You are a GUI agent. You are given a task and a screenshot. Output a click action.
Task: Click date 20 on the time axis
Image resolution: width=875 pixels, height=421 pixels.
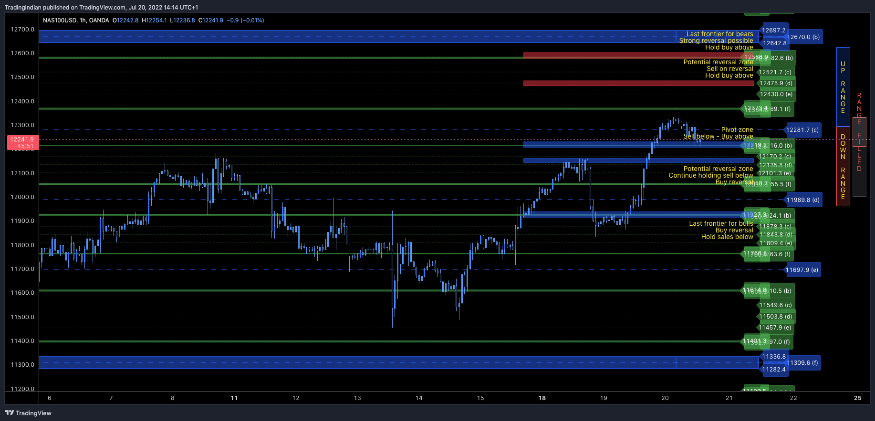(x=665, y=398)
